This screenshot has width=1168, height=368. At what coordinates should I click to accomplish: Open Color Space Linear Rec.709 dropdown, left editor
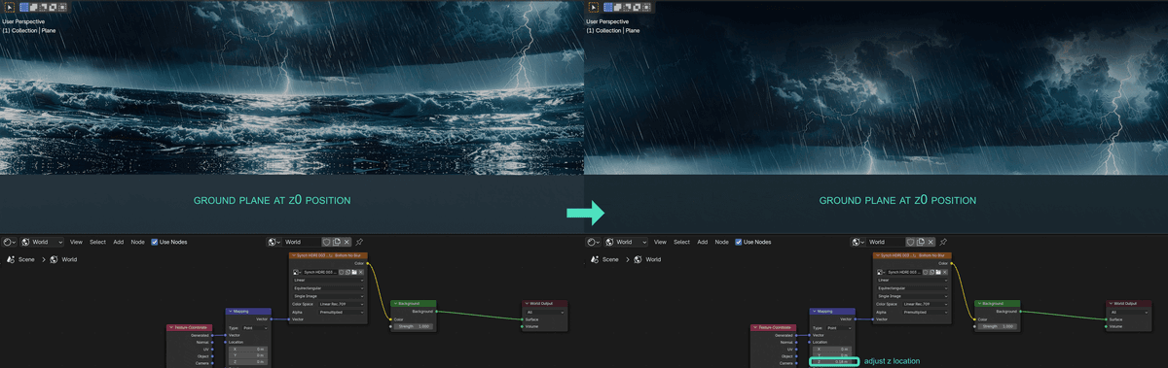point(342,304)
